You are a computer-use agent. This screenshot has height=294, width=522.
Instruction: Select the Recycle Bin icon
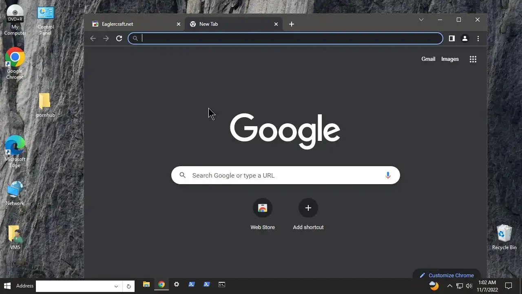click(x=504, y=237)
